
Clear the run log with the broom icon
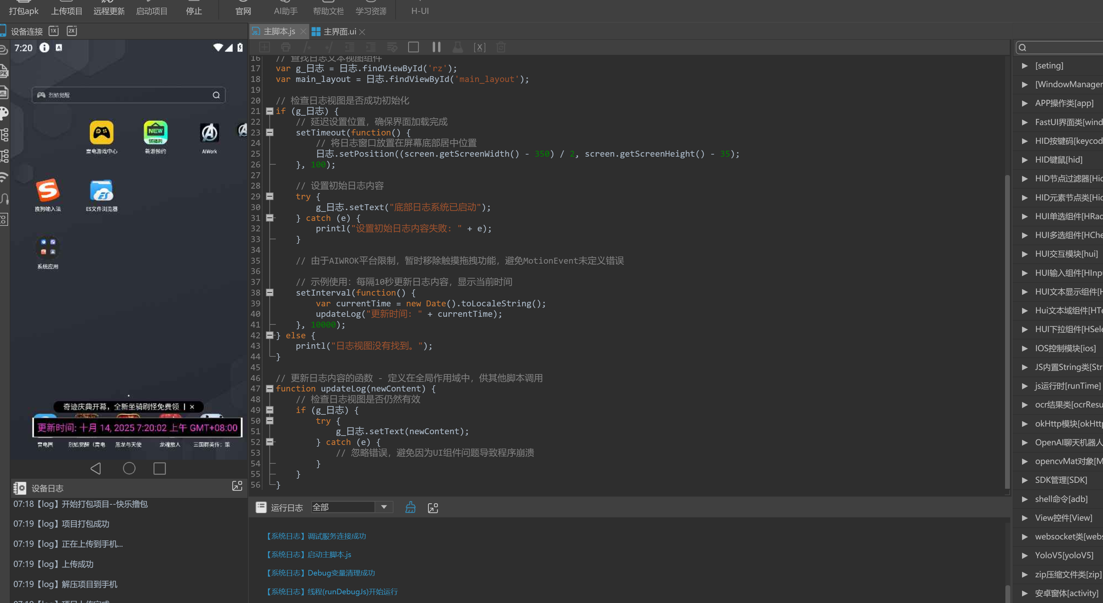click(410, 507)
